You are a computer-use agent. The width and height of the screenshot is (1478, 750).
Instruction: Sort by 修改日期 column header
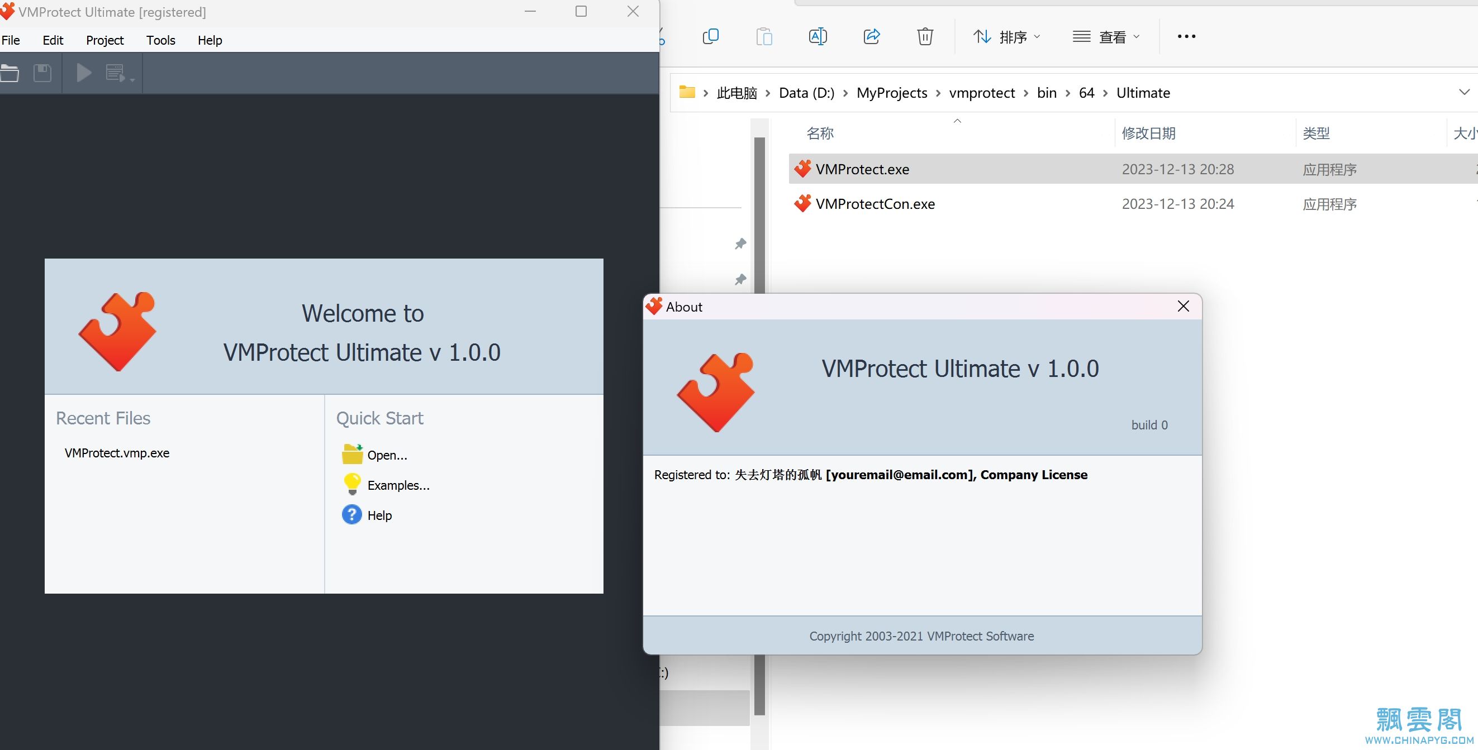click(x=1148, y=133)
